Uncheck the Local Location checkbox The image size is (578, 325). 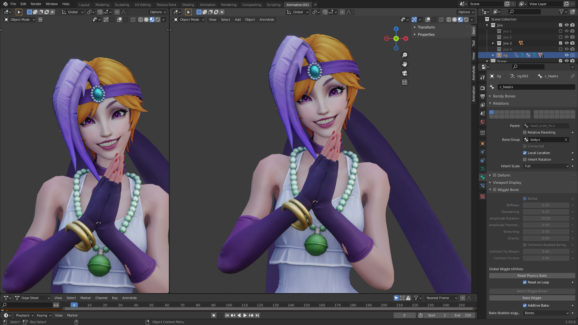coord(525,153)
